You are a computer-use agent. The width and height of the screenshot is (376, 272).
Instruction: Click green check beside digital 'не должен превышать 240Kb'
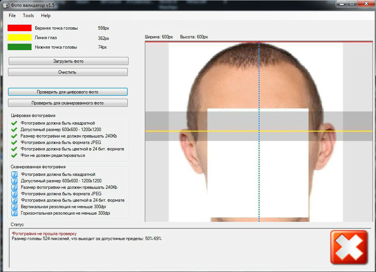[x=14, y=136]
